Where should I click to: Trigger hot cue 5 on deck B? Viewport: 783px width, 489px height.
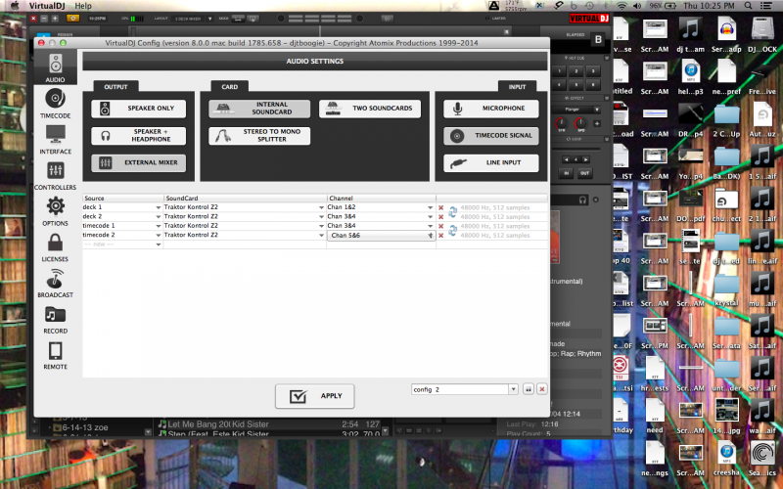(576, 84)
